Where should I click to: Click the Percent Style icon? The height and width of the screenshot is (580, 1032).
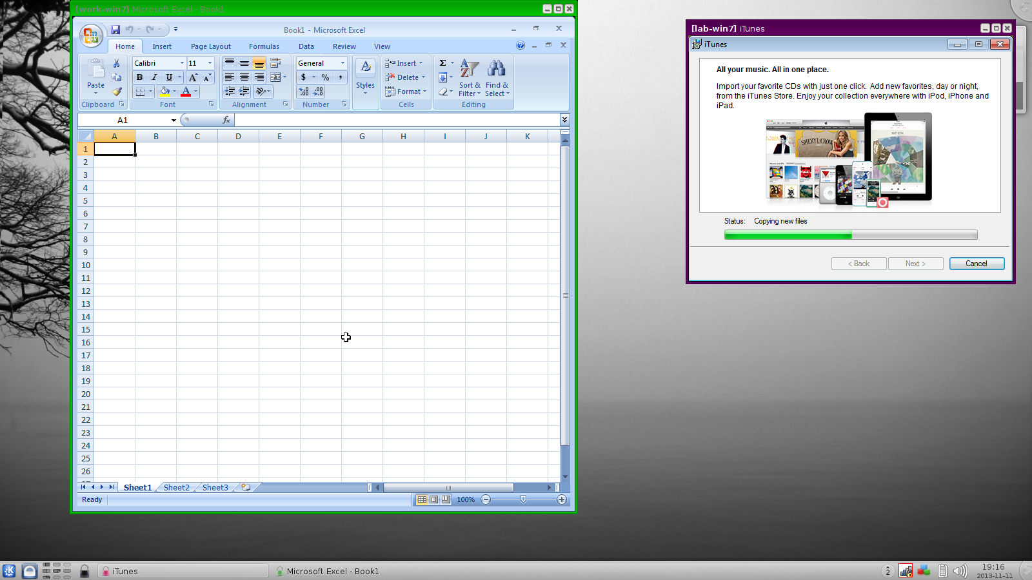325,77
